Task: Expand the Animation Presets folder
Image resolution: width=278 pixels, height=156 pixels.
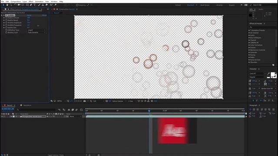Action: point(249,30)
